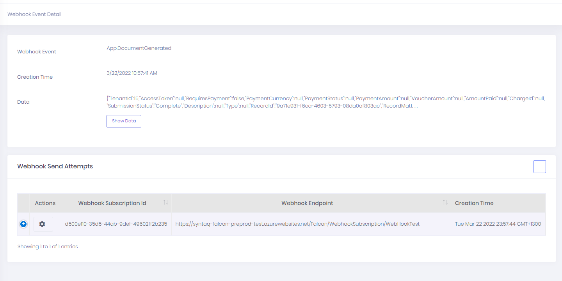
Task: Click the Data field label
Action: click(23, 102)
